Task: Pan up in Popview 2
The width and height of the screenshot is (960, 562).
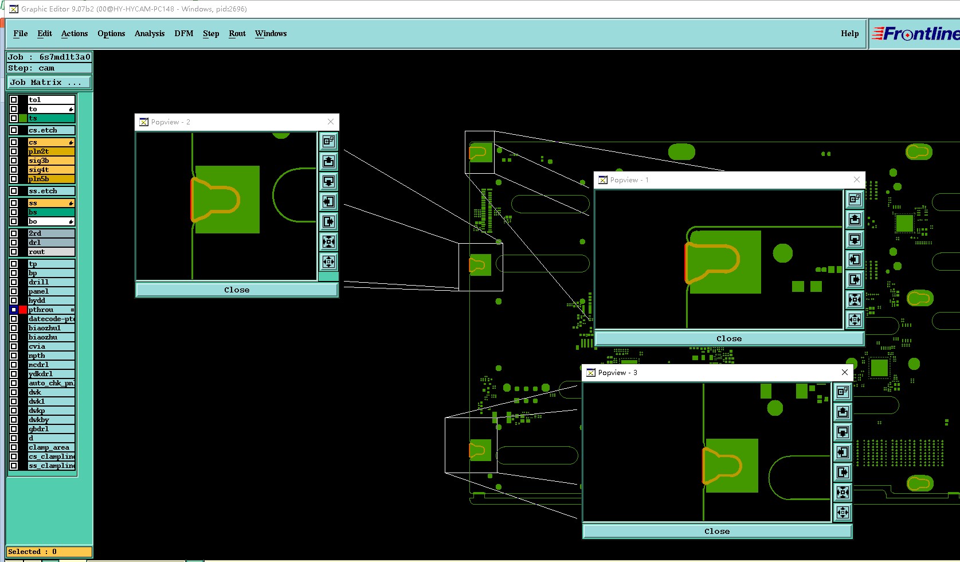Action: pyautogui.click(x=329, y=161)
